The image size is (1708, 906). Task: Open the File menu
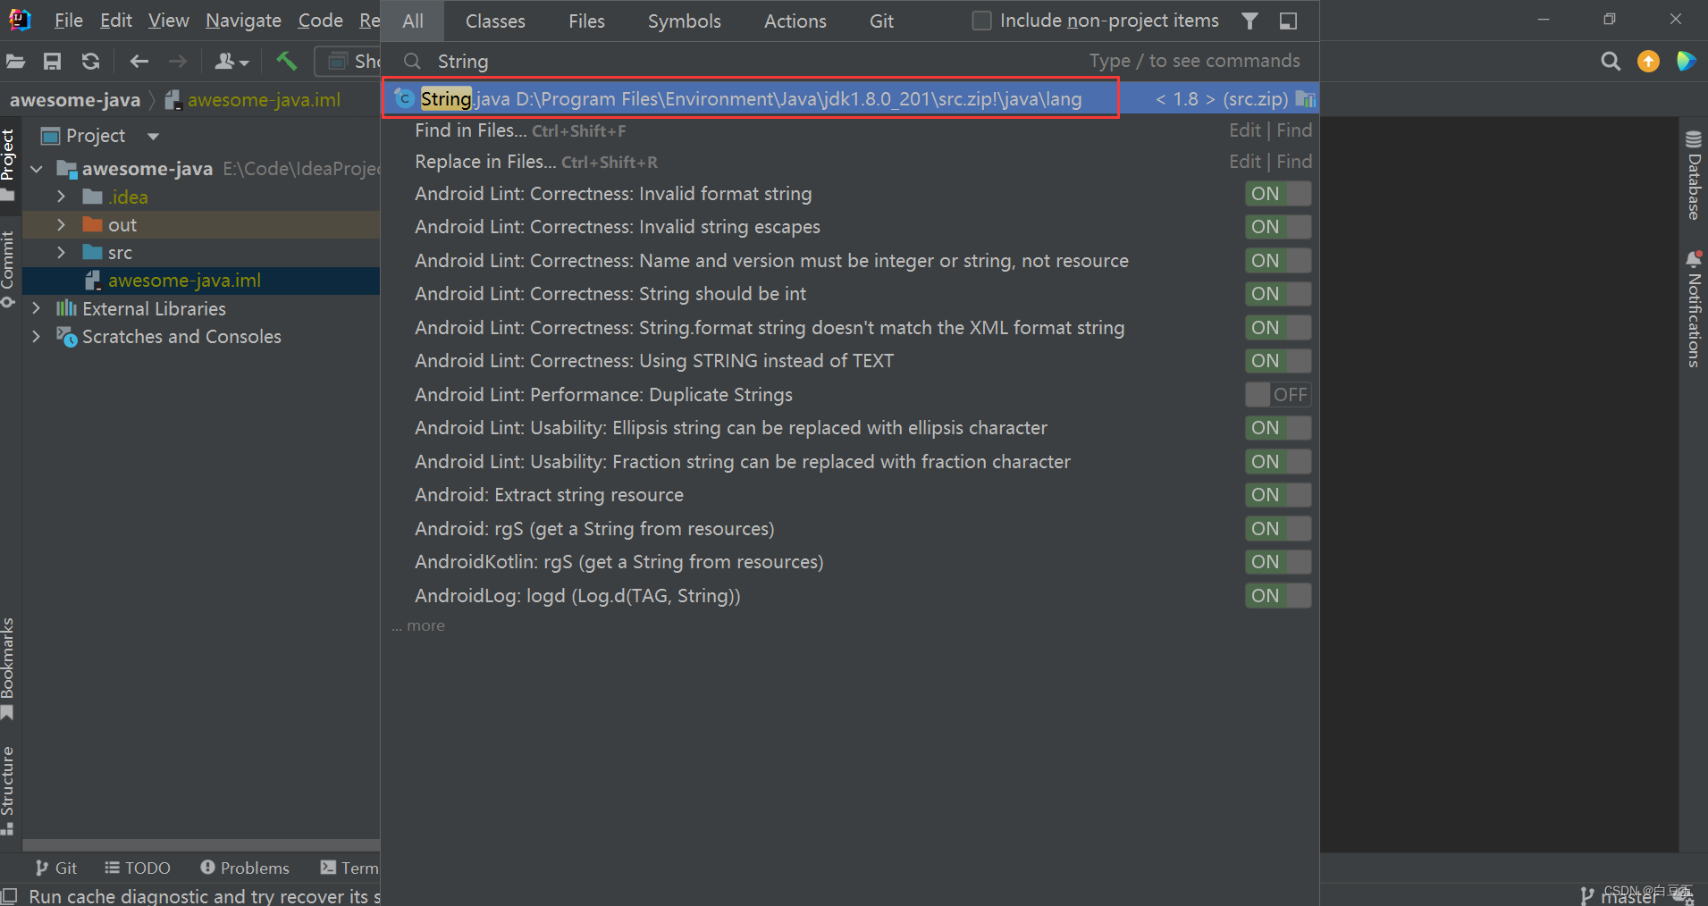pyautogui.click(x=68, y=21)
